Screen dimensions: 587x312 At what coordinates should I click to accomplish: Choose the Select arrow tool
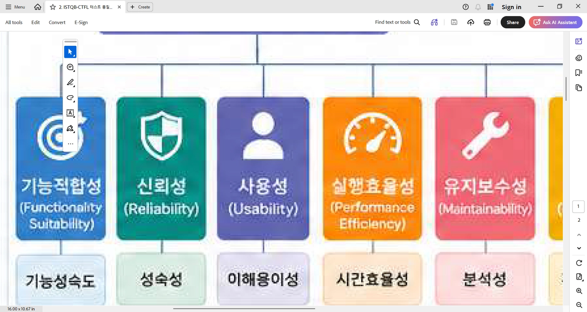tap(70, 52)
